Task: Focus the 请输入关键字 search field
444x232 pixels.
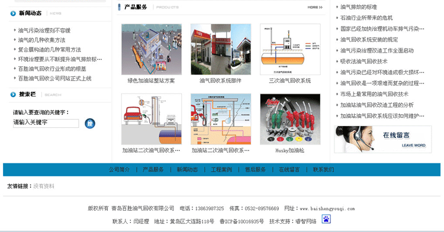Action: [x=46, y=123]
